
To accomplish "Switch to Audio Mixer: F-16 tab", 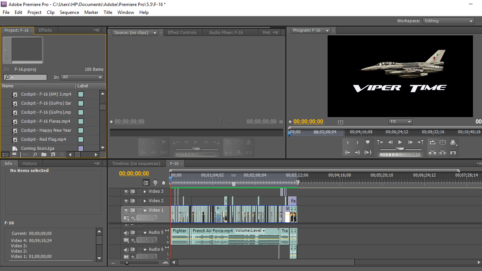I will click(x=226, y=32).
